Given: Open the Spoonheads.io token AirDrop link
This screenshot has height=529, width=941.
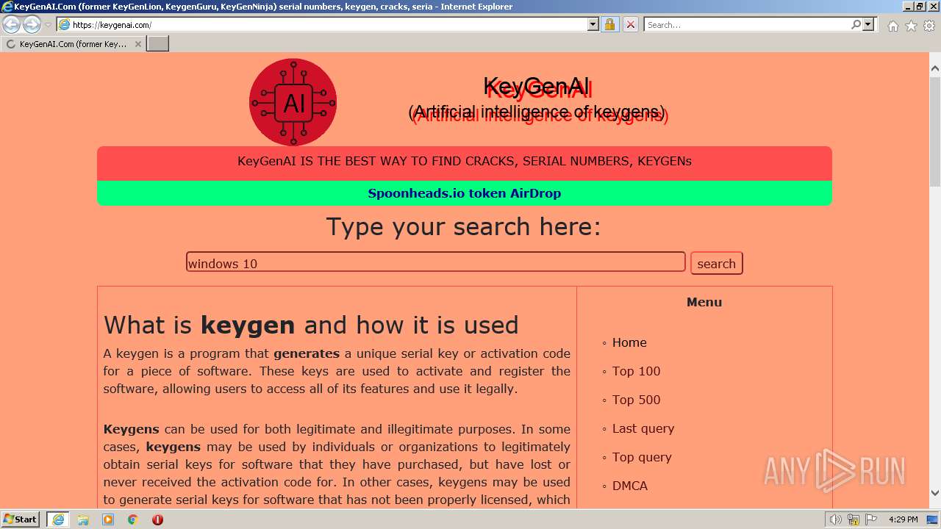Looking at the screenshot, I should [464, 193].
